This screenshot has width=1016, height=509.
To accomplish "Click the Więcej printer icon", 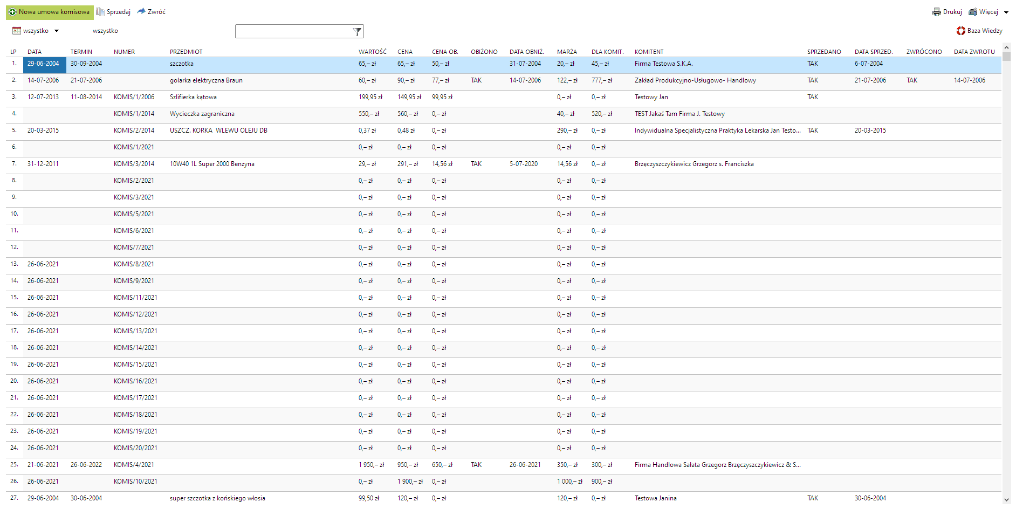I will [973, 12].
